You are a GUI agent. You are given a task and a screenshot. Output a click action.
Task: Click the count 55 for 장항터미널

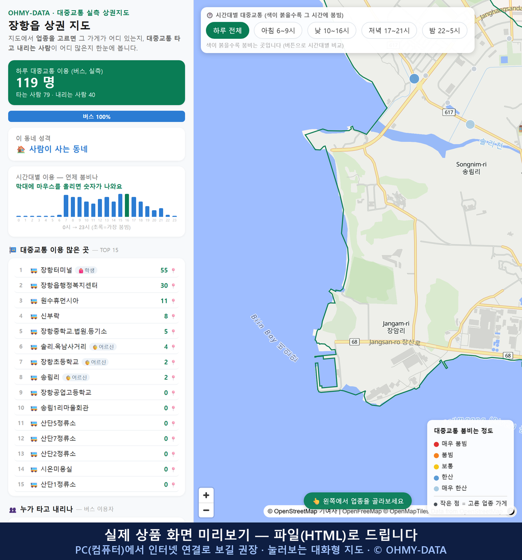(164, 270)
